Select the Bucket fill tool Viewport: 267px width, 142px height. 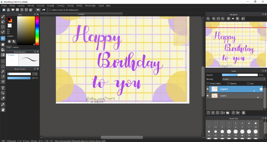(x=3, y=49)
